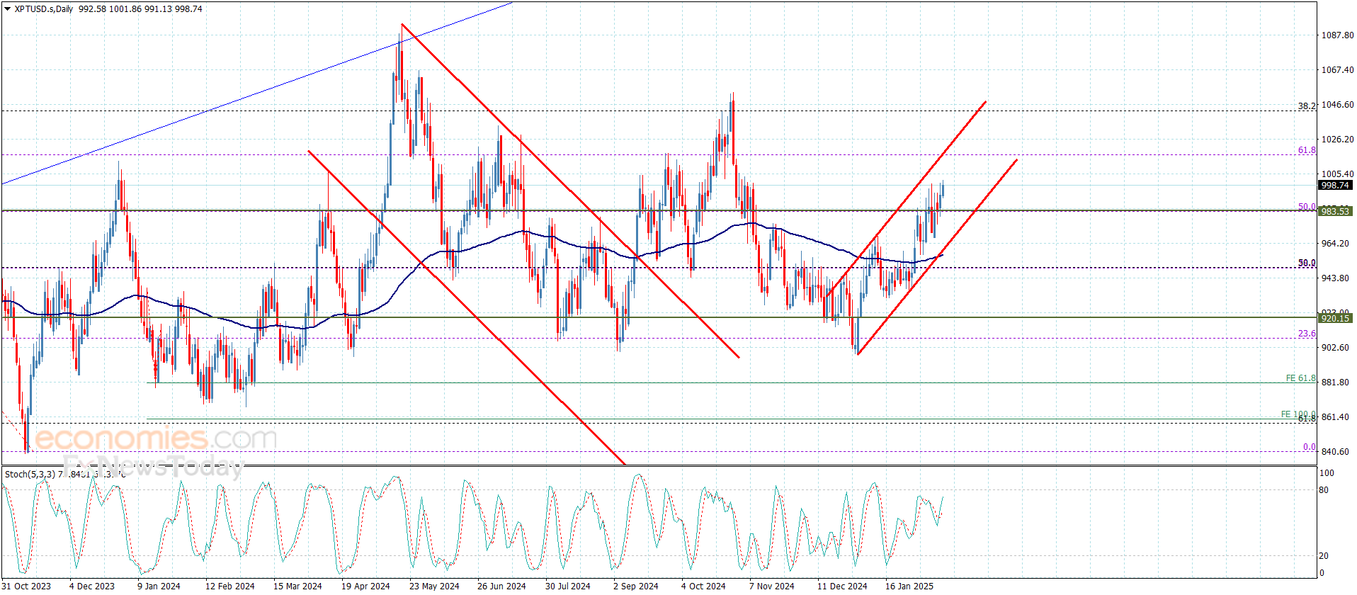Screen dimensions: 1357x595
Task: Click the purple 0.0 Fibonacci level label
Action: click(1310, 447)
